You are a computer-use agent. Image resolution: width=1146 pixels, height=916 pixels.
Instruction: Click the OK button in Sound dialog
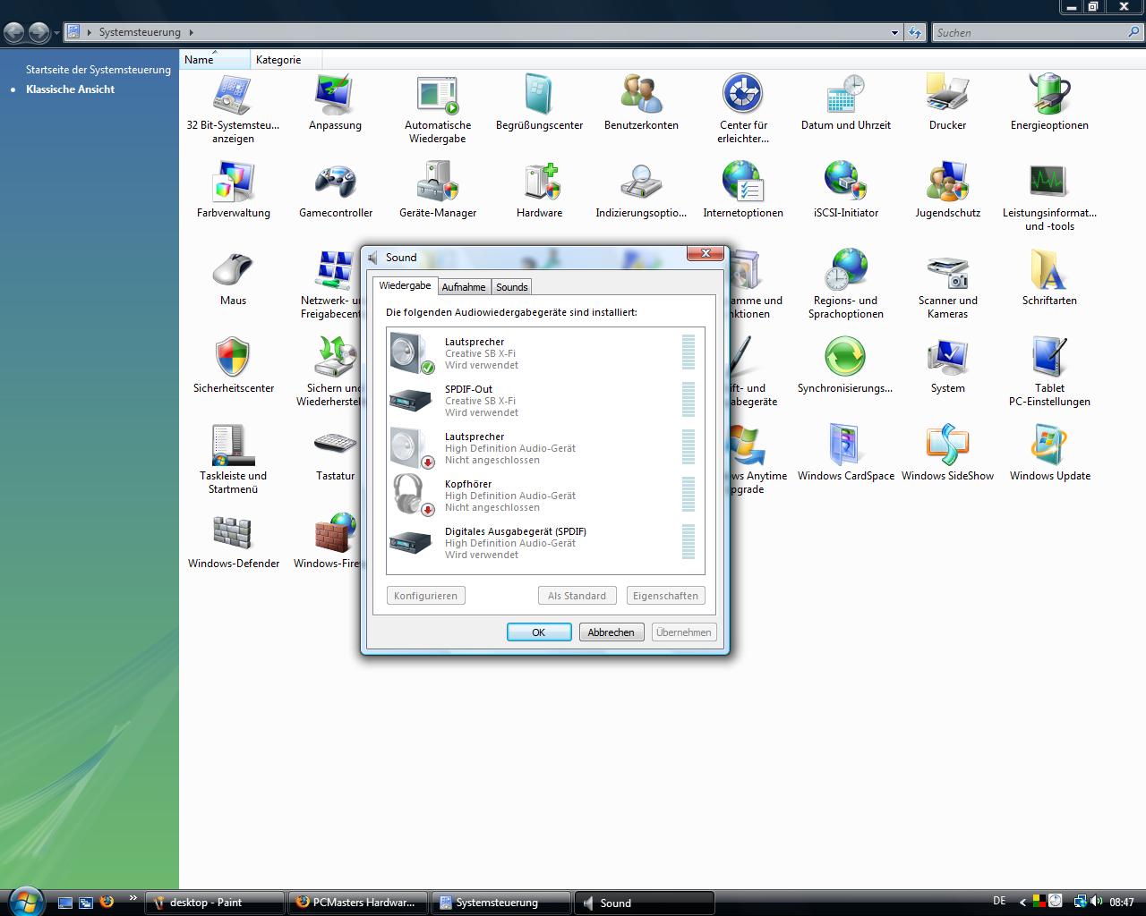[x=538, y=632]
